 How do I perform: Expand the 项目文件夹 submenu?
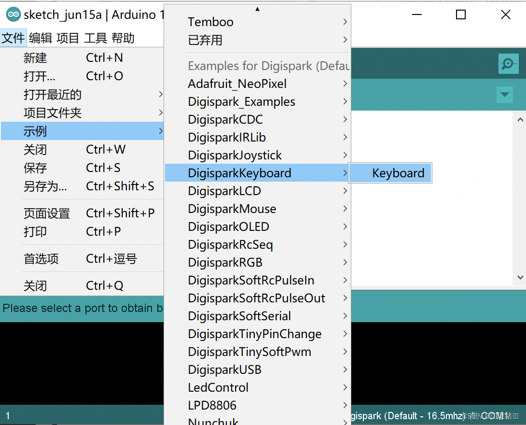pyautogui.click(x=83, y=113)
